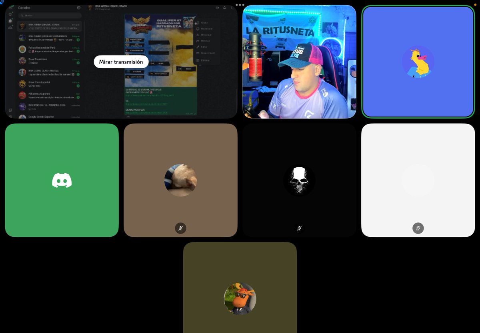Click the muted microphone icon on the brown tile
Screen dimensions: 480x333
181,228
